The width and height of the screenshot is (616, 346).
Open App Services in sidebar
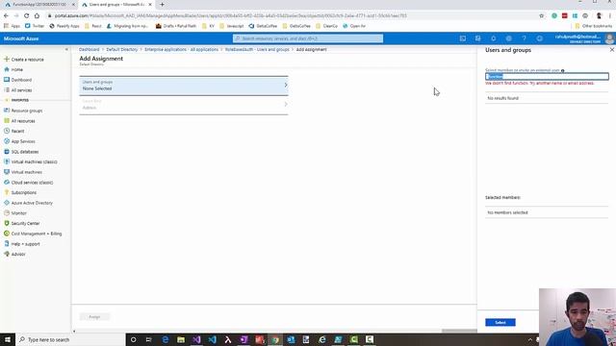(x=19, y=141)
